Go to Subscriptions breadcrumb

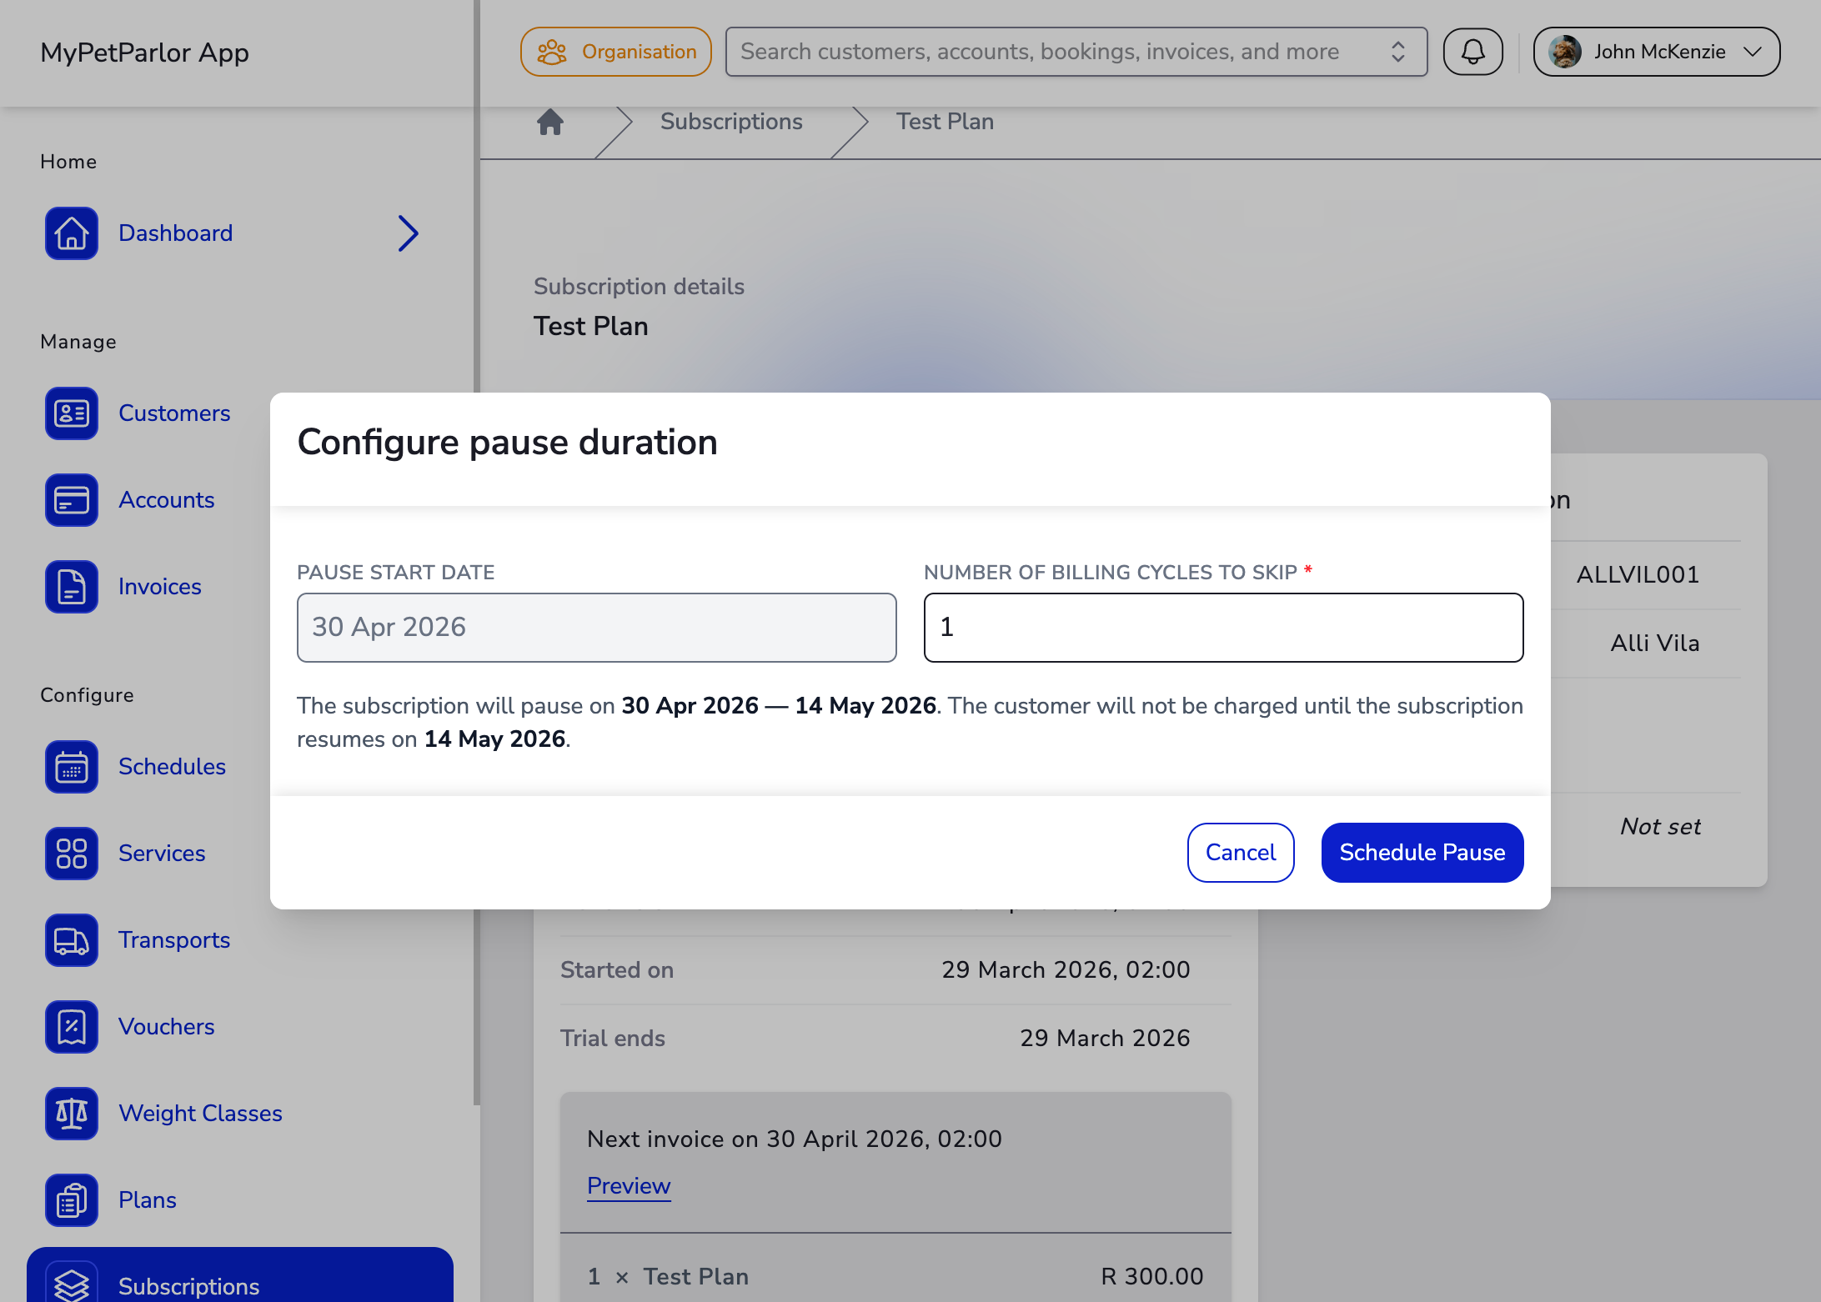click(x=731, y=122)
